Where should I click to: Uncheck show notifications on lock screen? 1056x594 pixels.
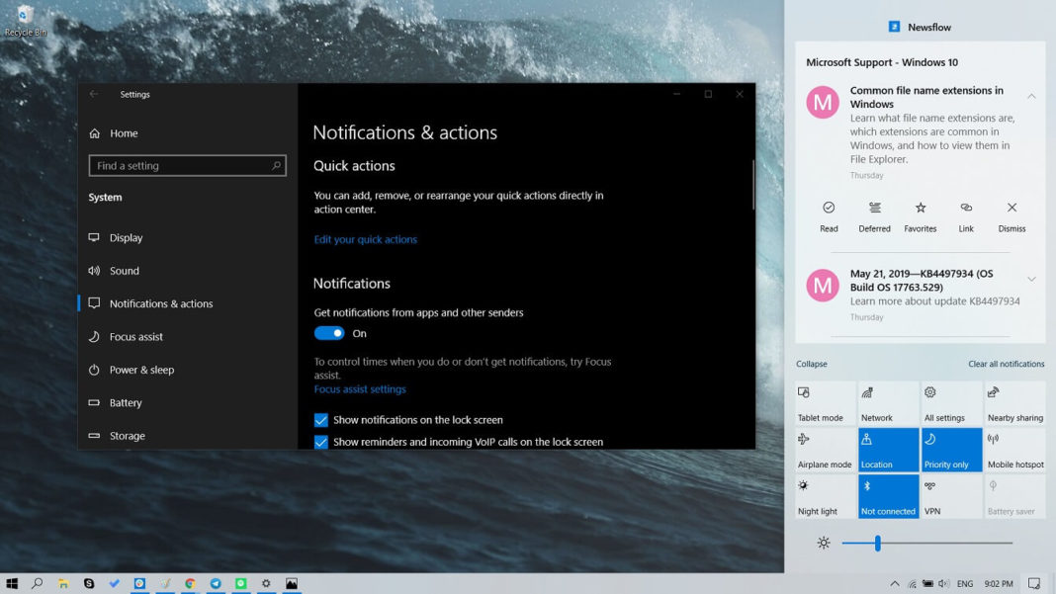[x=320, y=419]
